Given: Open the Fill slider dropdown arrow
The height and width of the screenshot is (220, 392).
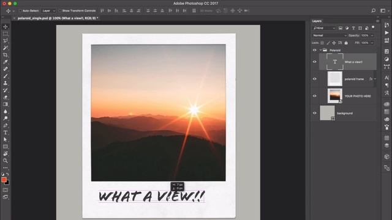Looking at the screenshot, I should click(372, 43).
